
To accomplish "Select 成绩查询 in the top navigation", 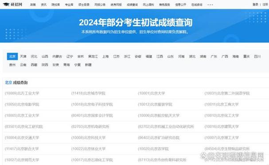I will 132,4.
